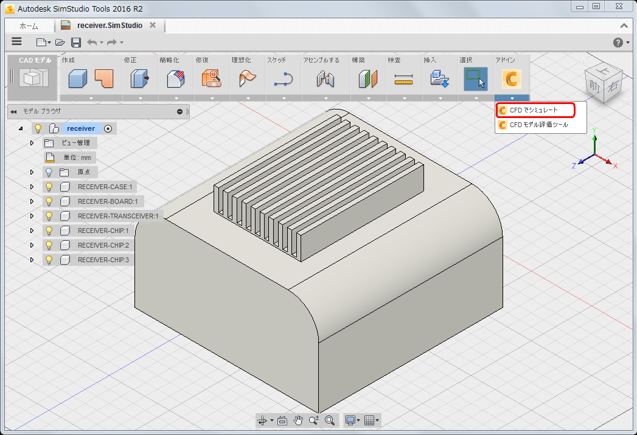This screenshot has height=435, width=637.
Task: Click the ViewCube 前 face
Action: [x=594, y=86]
